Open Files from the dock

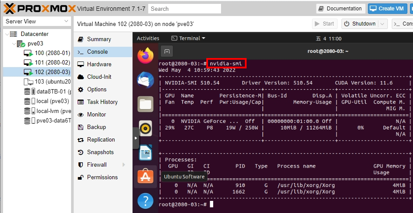145,104
